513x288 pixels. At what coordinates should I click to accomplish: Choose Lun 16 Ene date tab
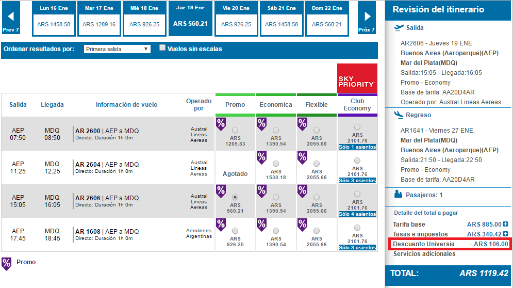coord(54,19)
